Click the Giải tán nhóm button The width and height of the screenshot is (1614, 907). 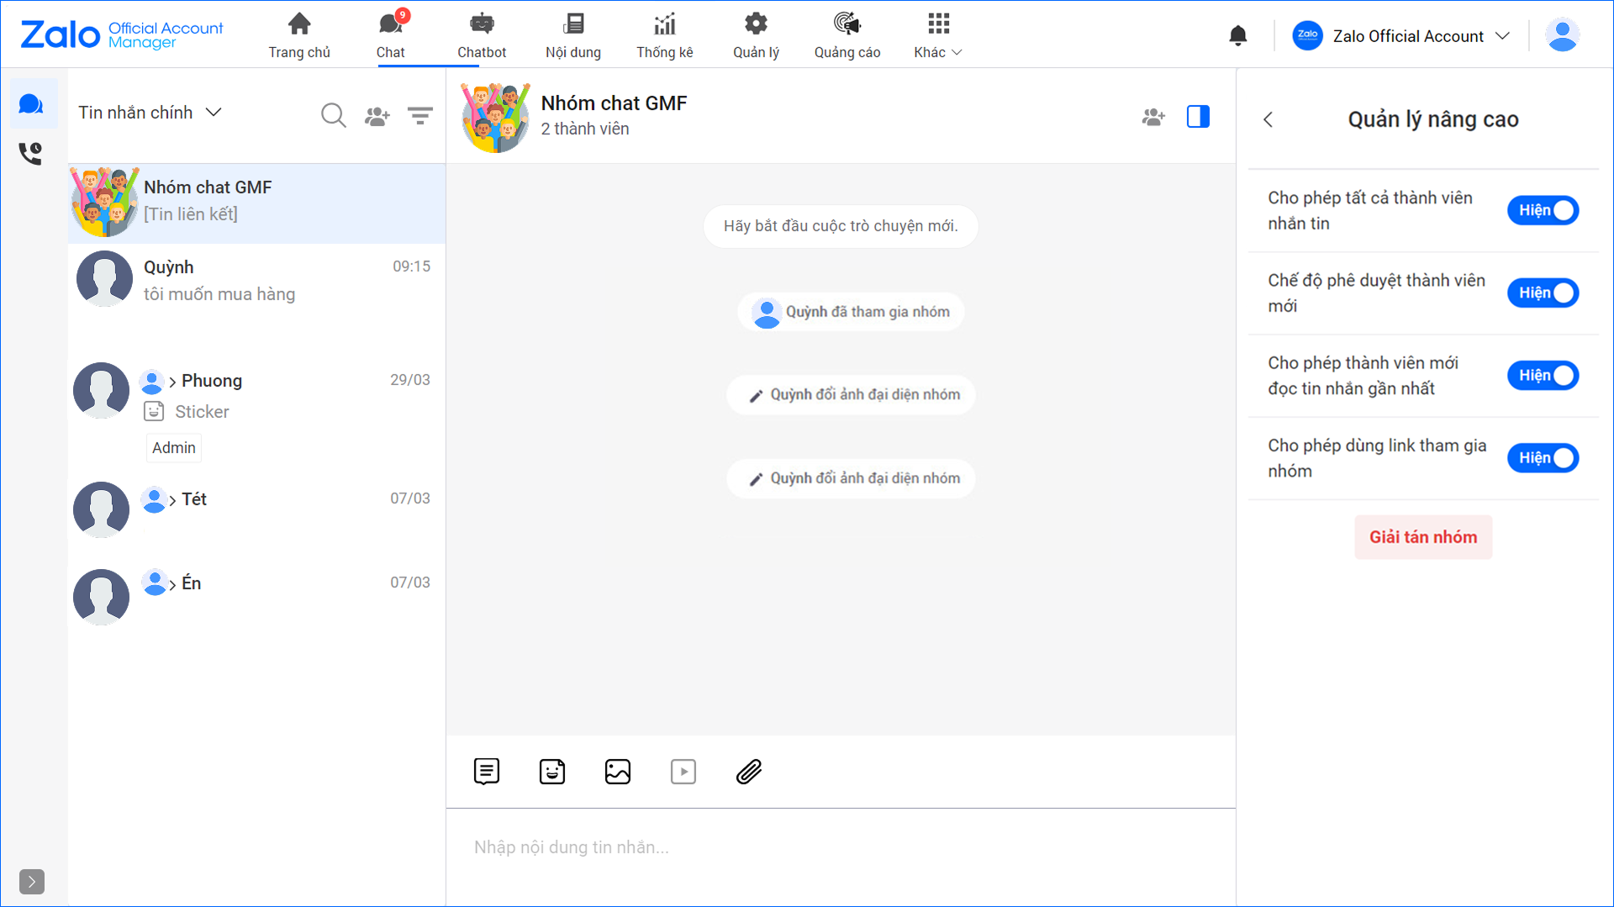point(1422,537)
